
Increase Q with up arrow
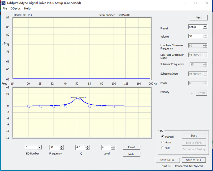click(87, 146)
